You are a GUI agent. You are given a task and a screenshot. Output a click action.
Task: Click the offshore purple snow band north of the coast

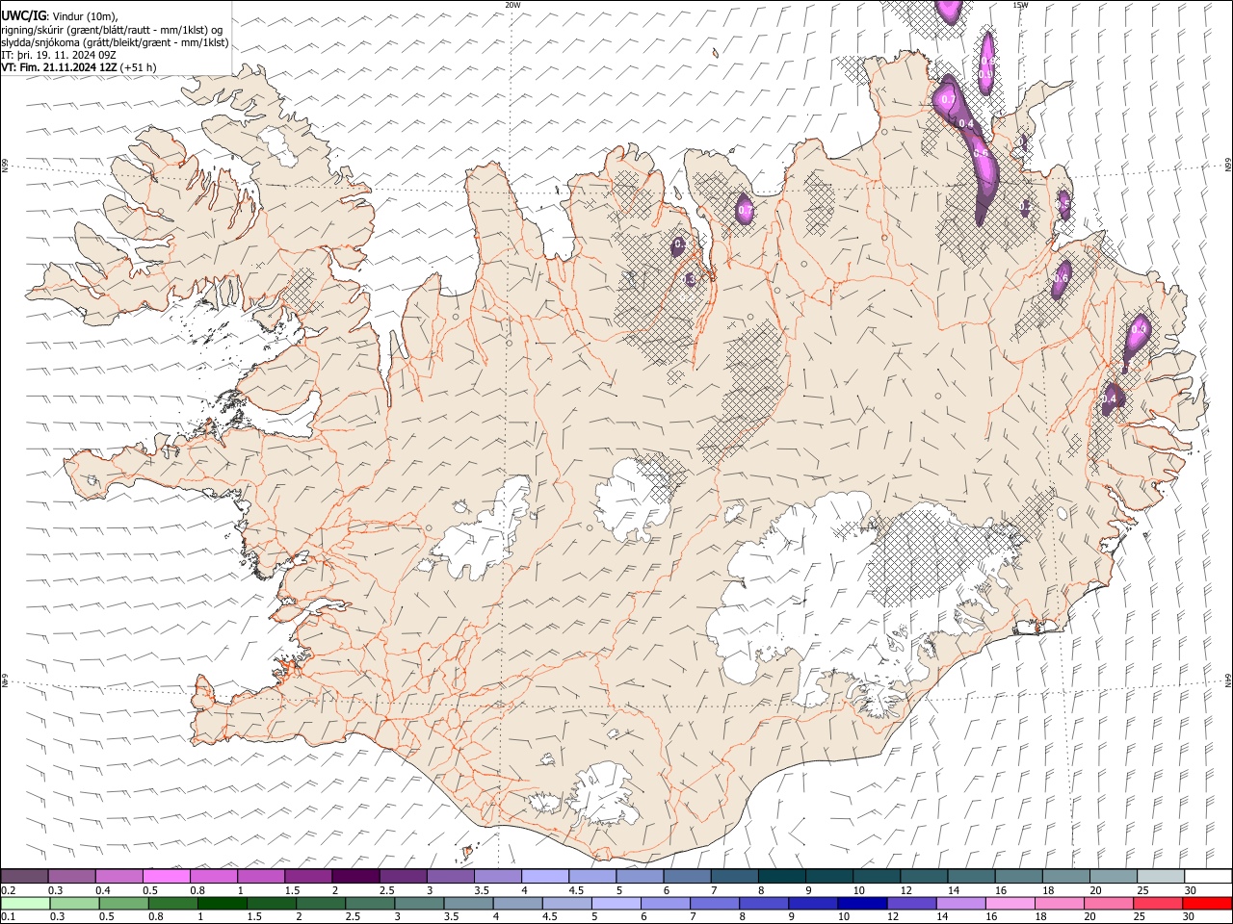click(986, 63)
